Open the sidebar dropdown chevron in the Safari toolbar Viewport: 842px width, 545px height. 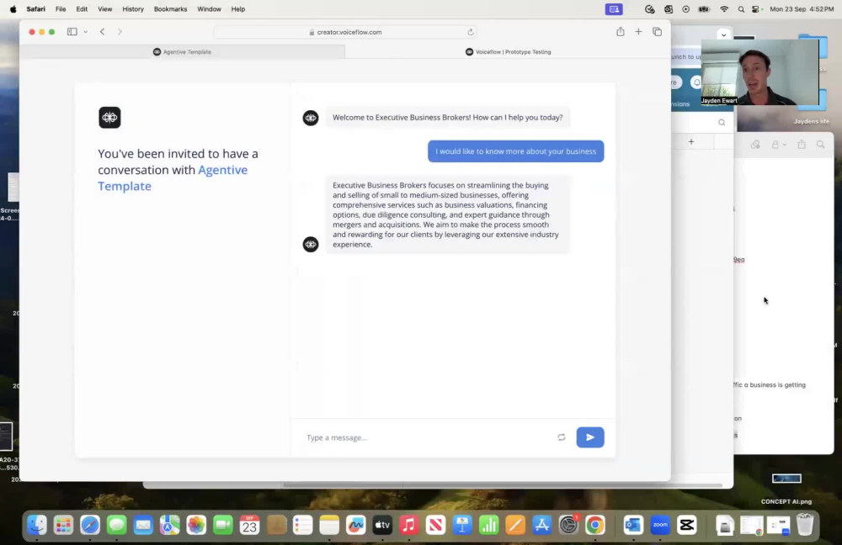[85, 32]
